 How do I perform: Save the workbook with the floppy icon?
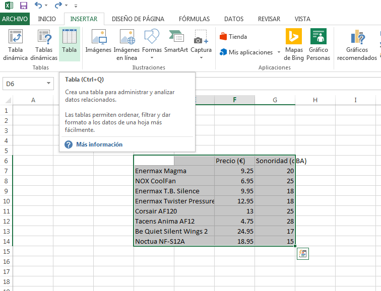(24, 5)
